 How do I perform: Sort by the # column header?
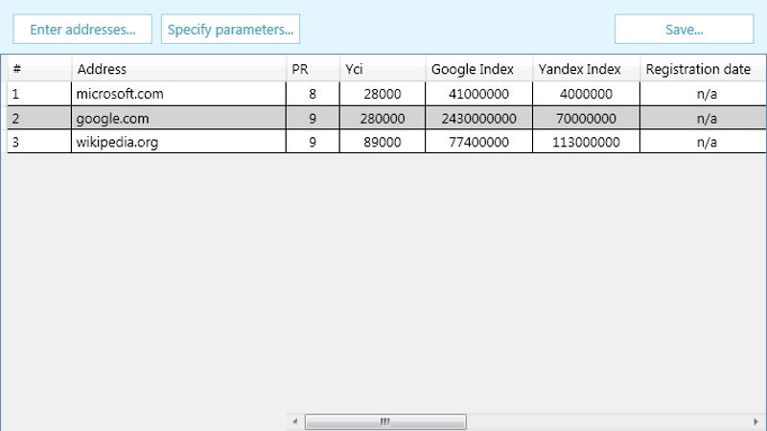tap(39, 69)
